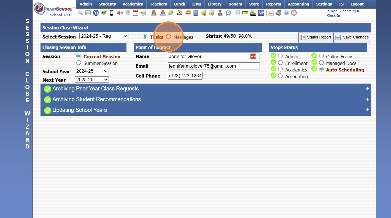
Task: Click the hamburger lunch icon
Action: pyautogui.click(x=188, y=13)
